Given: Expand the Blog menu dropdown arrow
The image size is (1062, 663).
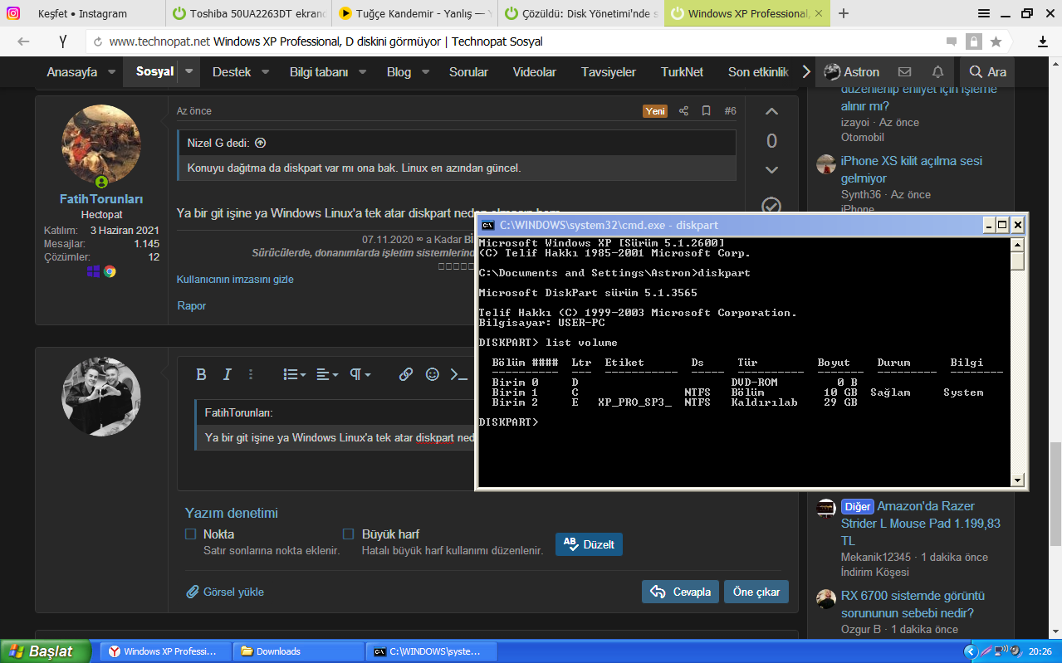Looking at the screenshot, I should pos(426,72).
